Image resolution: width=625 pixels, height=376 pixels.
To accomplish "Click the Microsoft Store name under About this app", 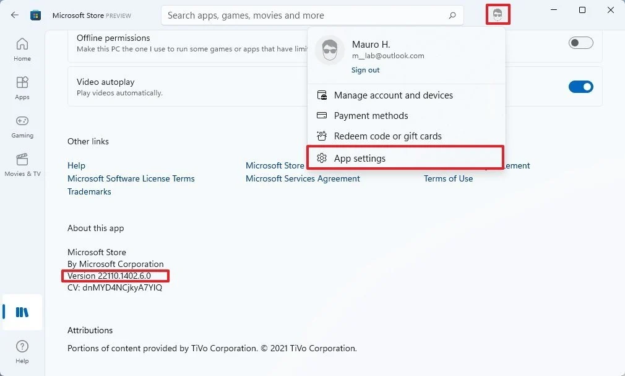I will (x=97, y=252).
